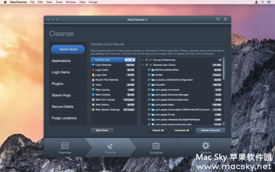Click the Uncheck All button
Viewport: 275px width, 172px height.
[182, 130]
